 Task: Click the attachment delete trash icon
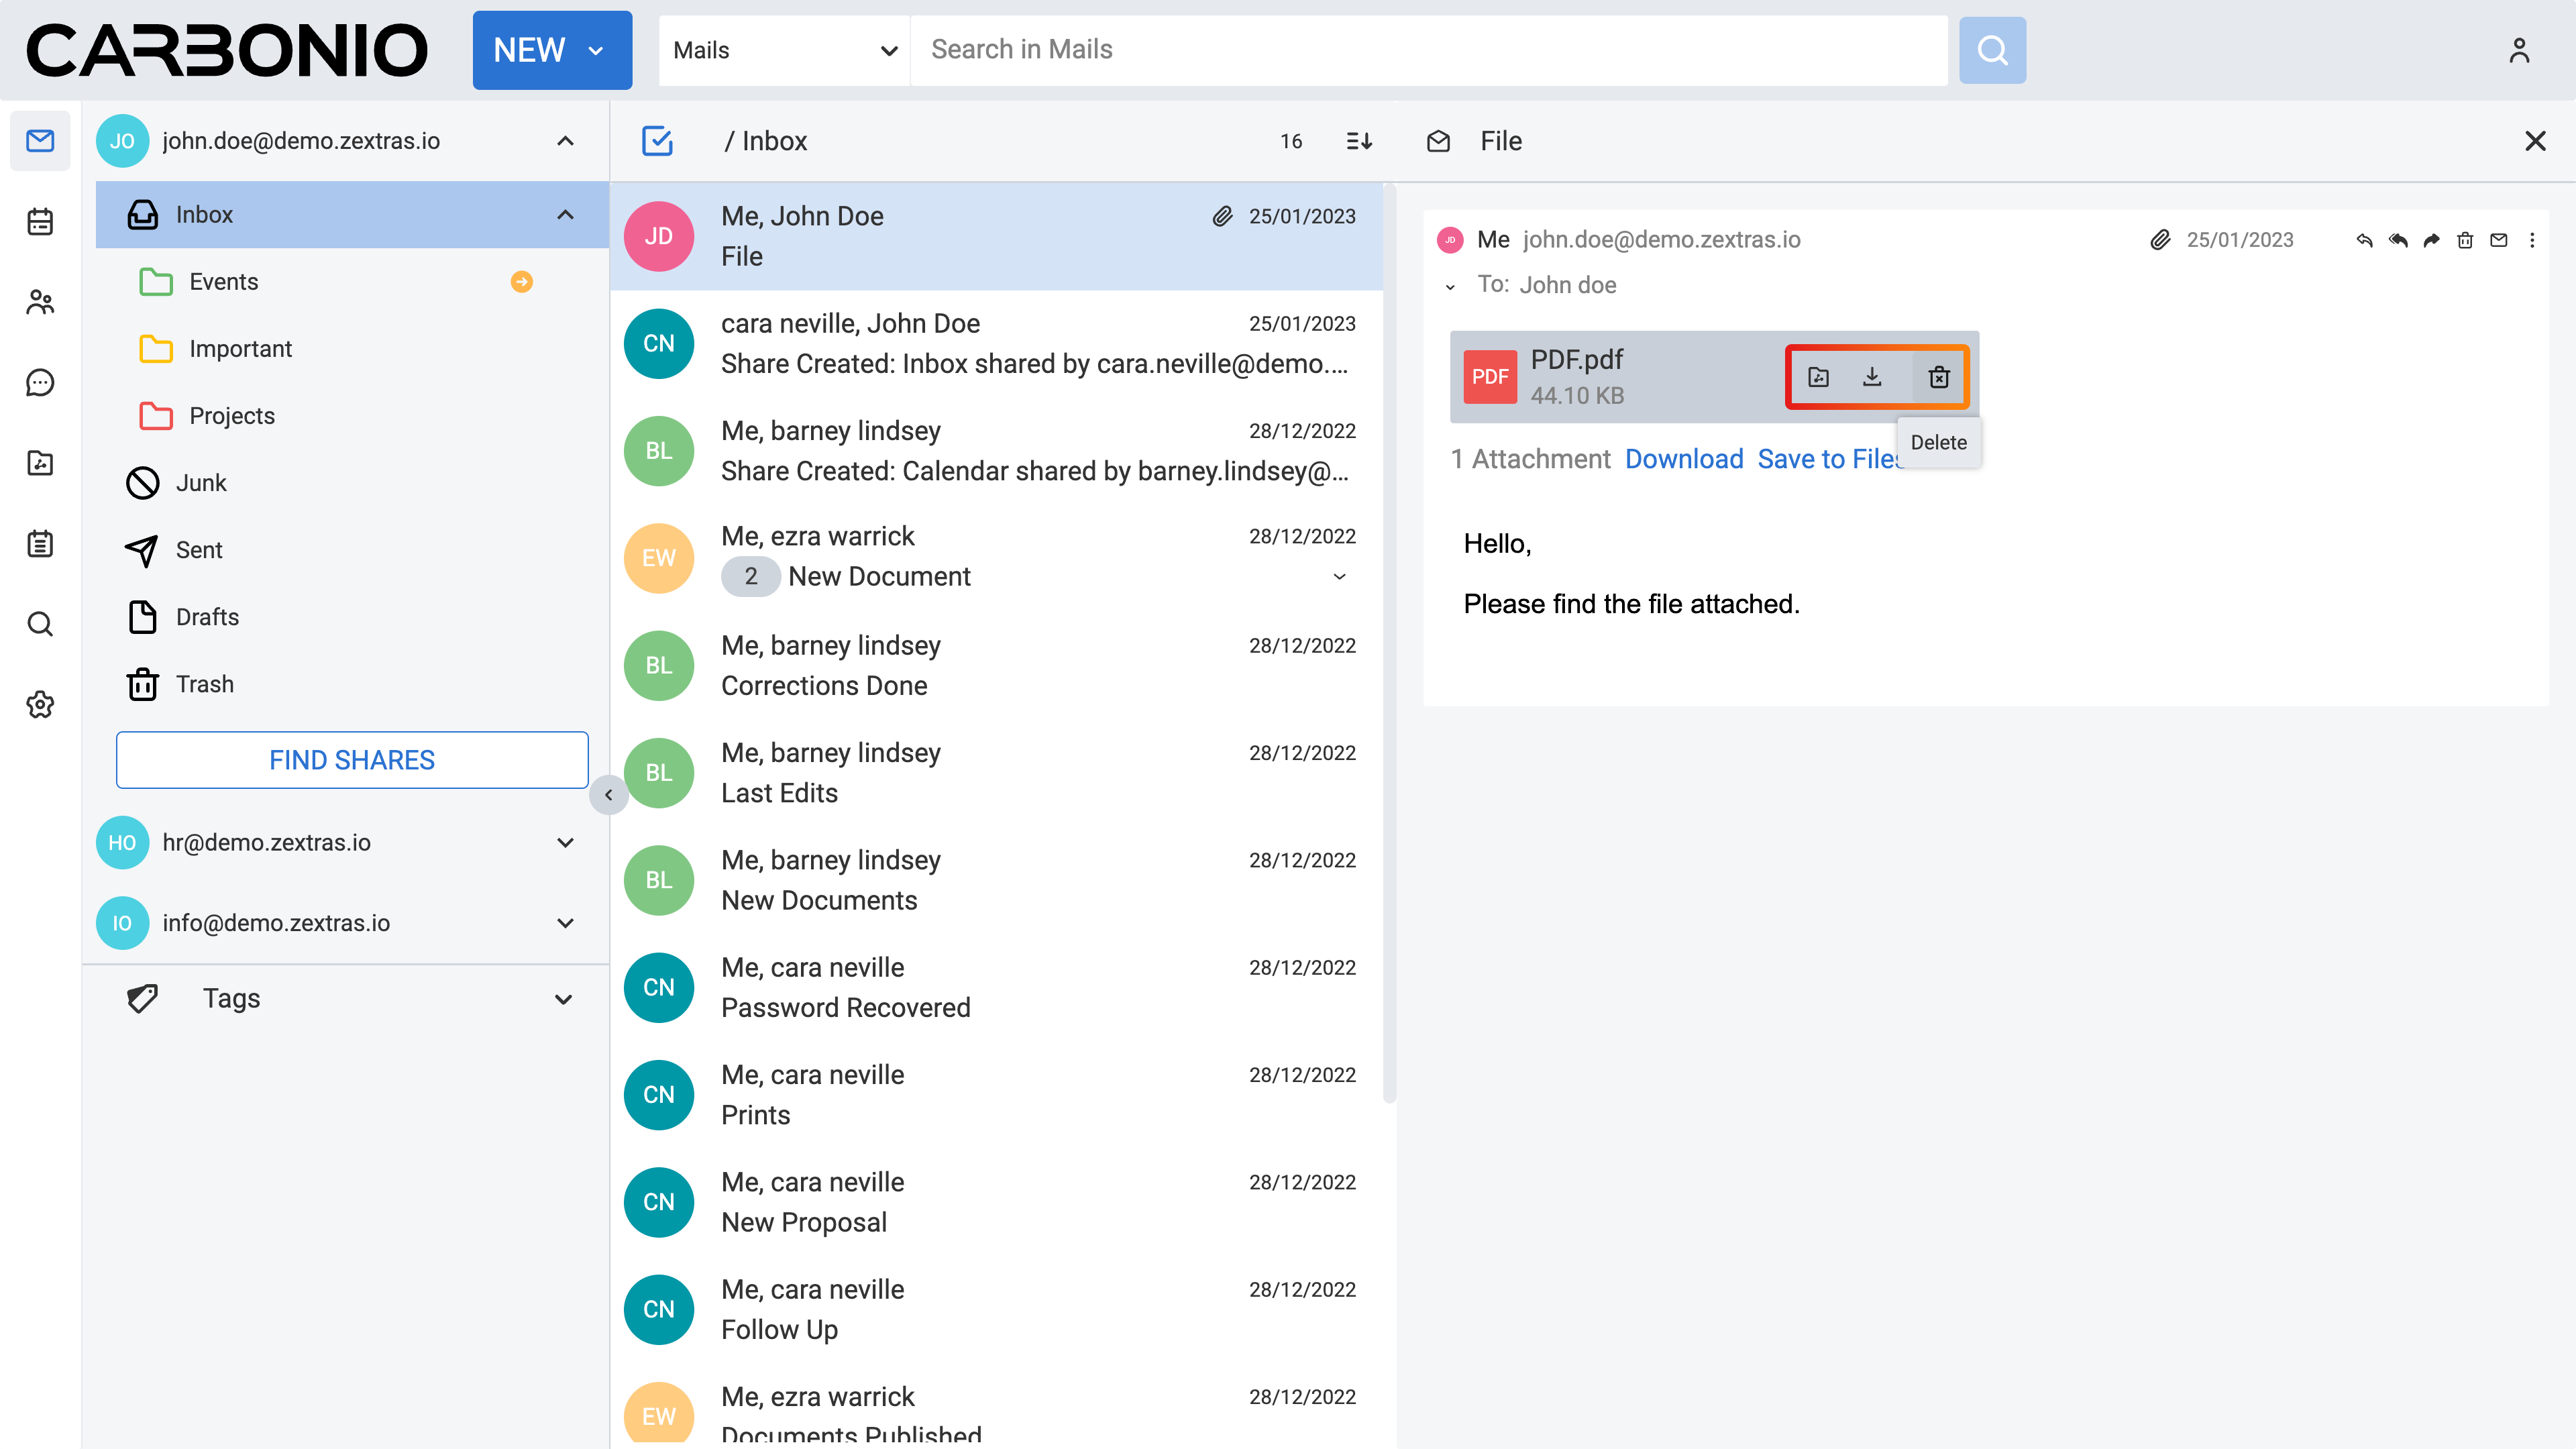point(1938,377)
